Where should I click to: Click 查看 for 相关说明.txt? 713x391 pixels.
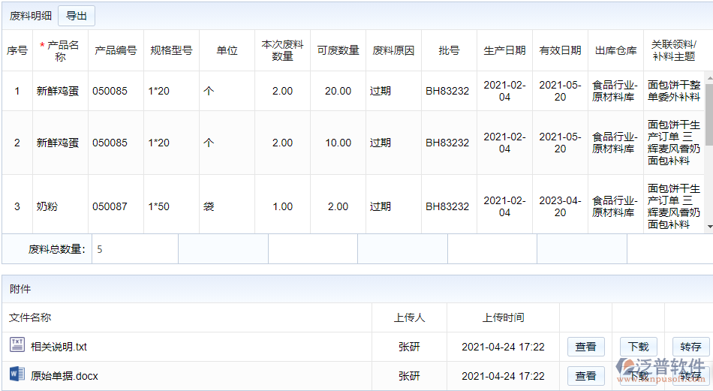click(x=585, y=347)
